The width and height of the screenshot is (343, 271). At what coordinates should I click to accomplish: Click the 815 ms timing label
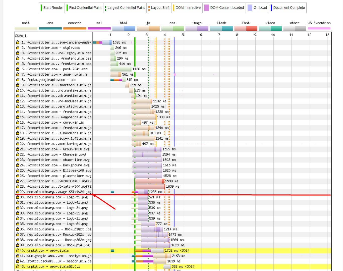[x=132, y=80]
